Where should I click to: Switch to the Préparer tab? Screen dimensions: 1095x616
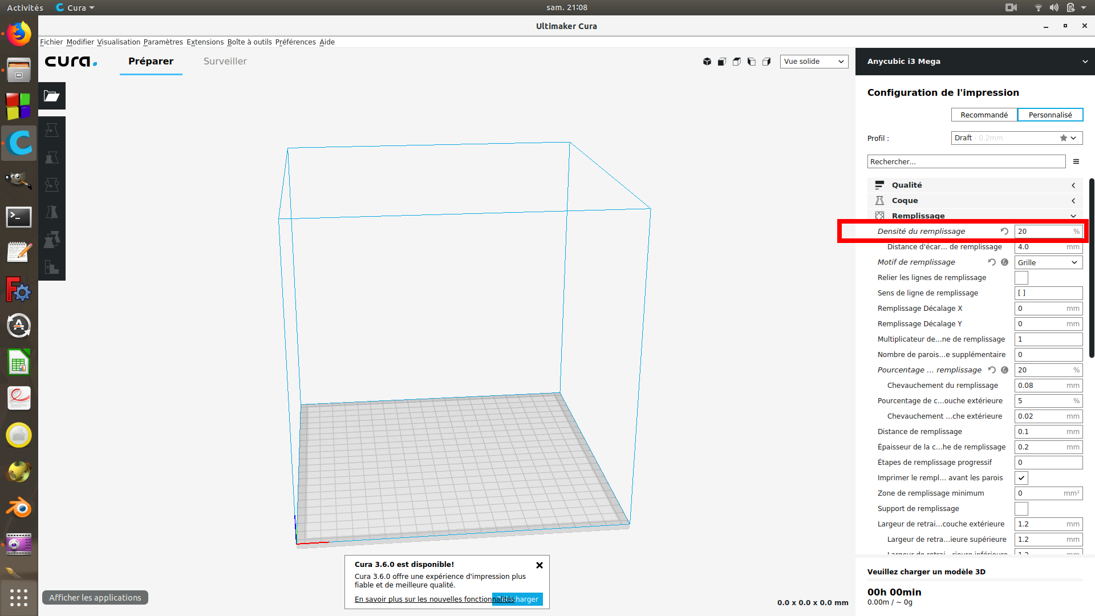tap(151, 62)
